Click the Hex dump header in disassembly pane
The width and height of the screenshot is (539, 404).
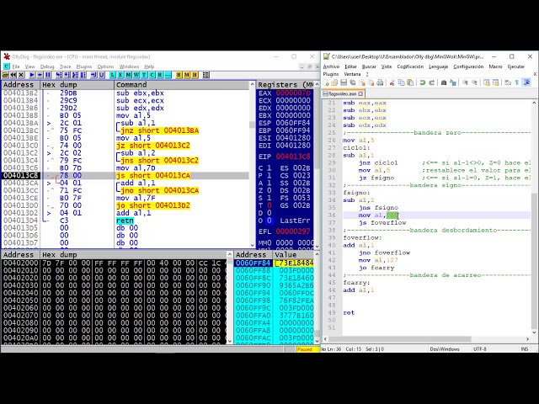77,85
